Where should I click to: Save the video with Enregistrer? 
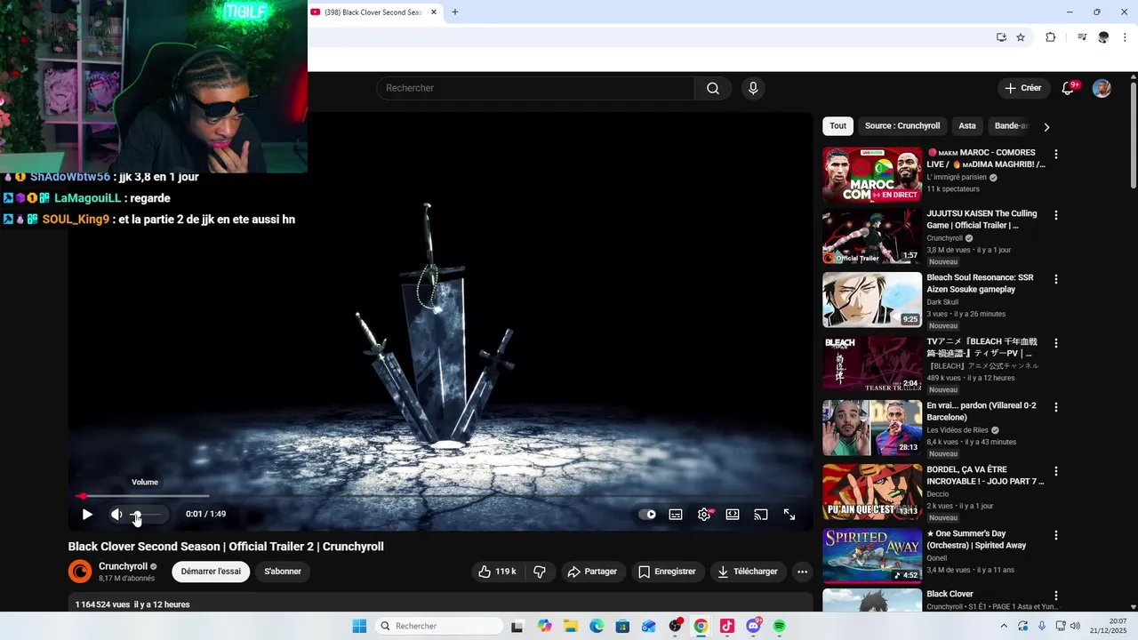(x=668, y=572)
